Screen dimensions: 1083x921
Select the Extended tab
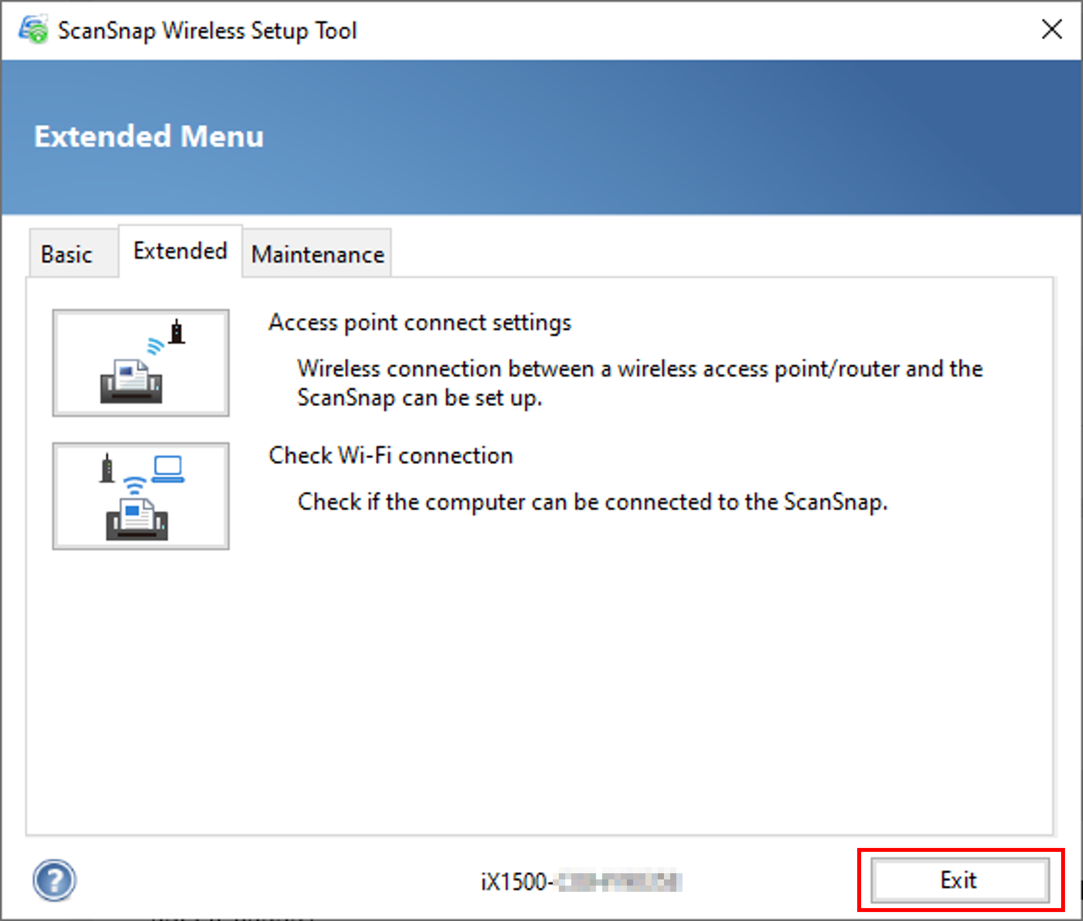[180, 251]
